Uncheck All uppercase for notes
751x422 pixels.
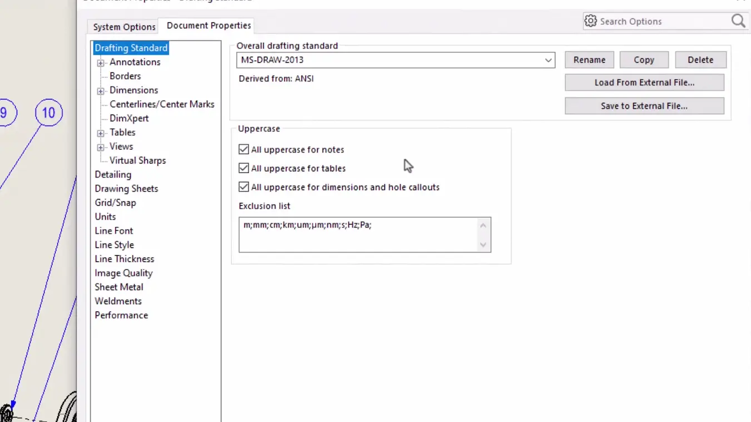click(244, 150)
